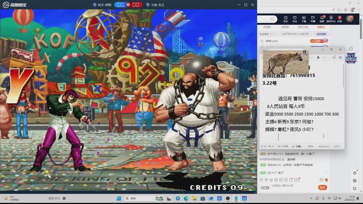Click the 100% zoom in Notepad status bar

click(x=310, y=146)
